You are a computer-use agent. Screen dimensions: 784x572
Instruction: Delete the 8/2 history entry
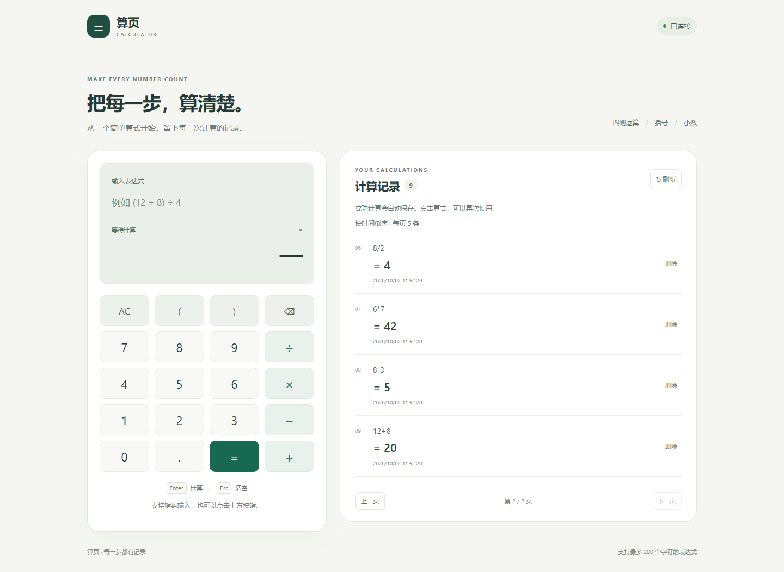(x=671, y=263)
